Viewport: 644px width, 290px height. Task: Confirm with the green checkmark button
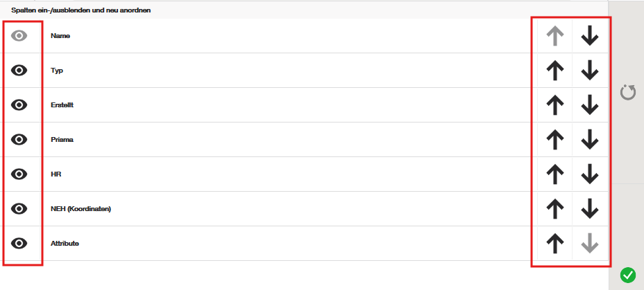tap(628, 275)
